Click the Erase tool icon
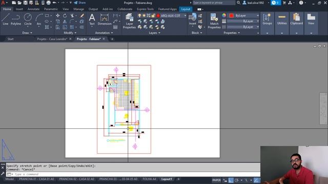Image resolution: width=328 pixels, height=184 pixels. (x=82, y=16)
